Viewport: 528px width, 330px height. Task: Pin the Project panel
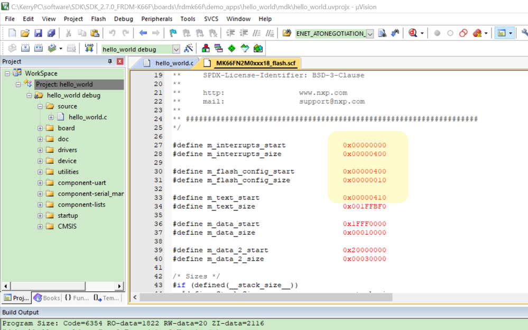click(x=110, y=61)
